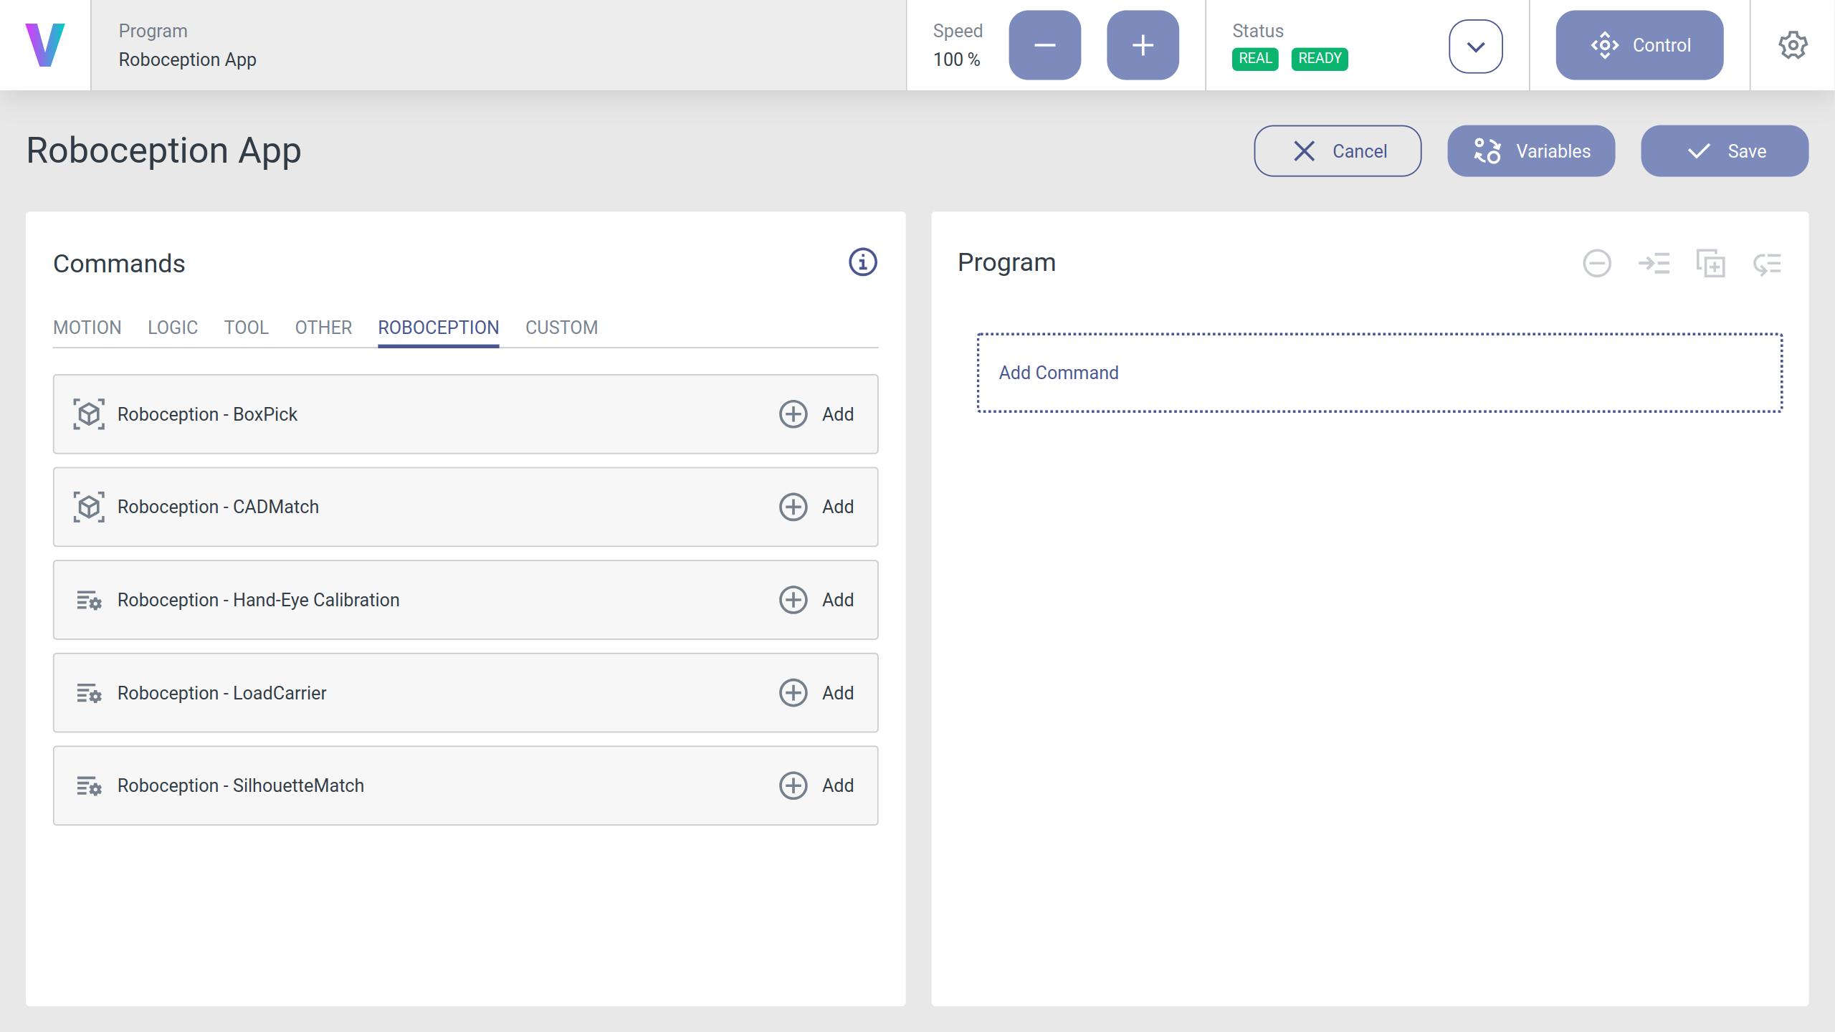Save the Roboception App program
Image resolution: width=1835 pixels, height=1032 pixels.
(x=1725, y=151)
